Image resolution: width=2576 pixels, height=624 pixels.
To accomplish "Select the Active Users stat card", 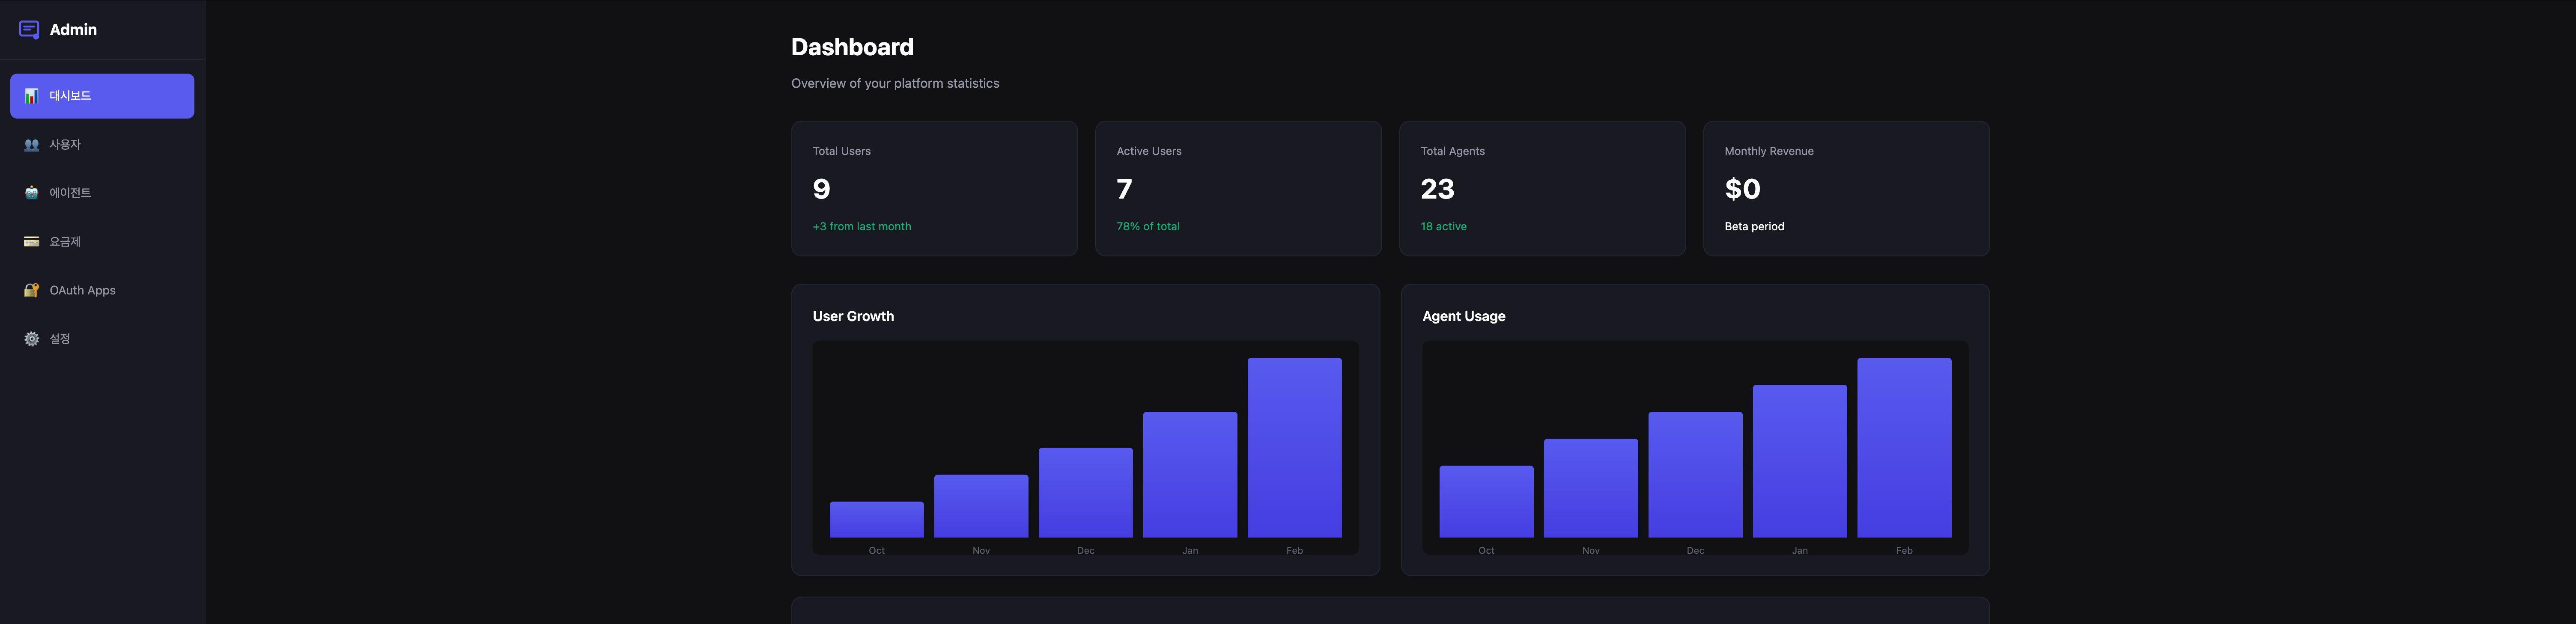I will (x=1238, y=188).
